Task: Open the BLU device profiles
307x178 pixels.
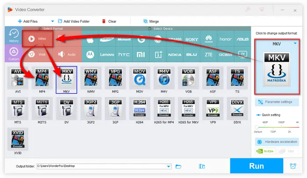Action: pyautogui.click(x=192, y=55)
